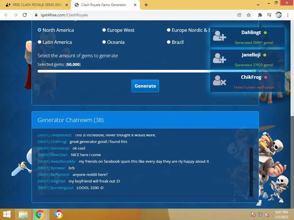Click Gimmersp's 'ok cool' chat message

click(x=79, y=148)
